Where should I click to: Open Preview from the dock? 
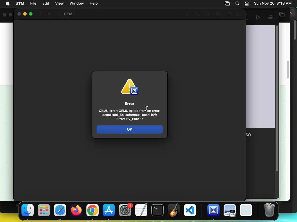[x=230, y=210]
